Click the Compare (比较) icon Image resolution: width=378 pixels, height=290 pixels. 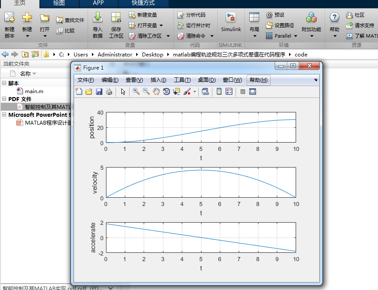tap(59, 31)
